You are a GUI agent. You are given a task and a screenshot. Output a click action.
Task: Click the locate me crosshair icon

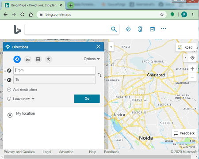(192, 58)
